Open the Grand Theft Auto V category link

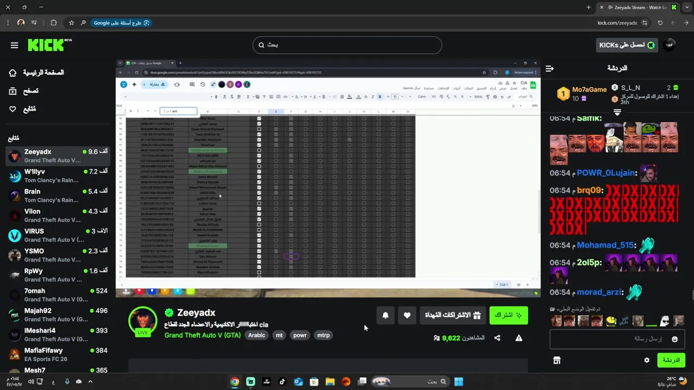202,335
